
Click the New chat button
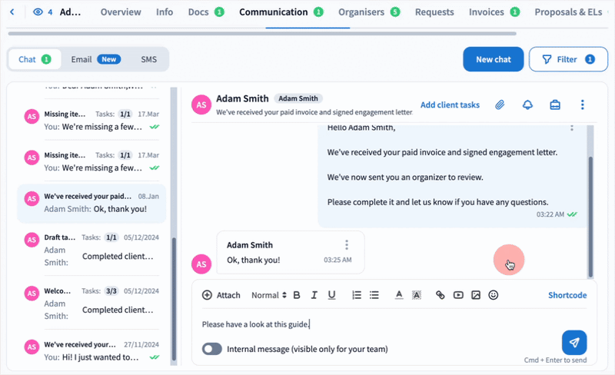tap(494, 59)
